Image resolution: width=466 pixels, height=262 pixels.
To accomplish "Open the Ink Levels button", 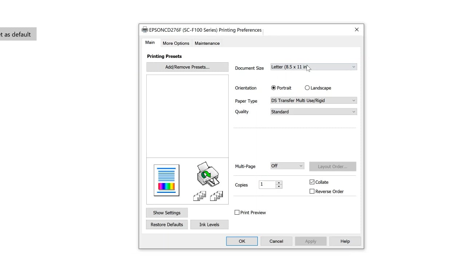I will 209,225.
